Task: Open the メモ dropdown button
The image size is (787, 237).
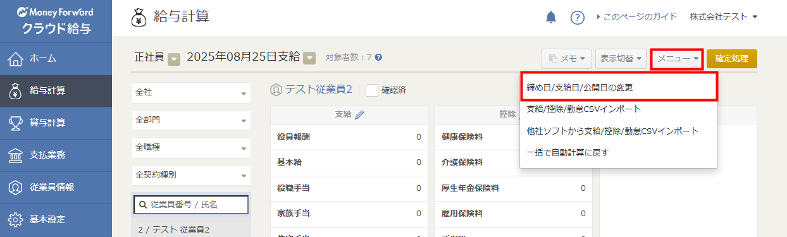Action: (x=566, y=59)
